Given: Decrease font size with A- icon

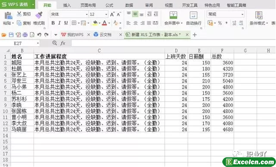Looking at the screenshot, I should pyautogui.click(x=119, y=14).
